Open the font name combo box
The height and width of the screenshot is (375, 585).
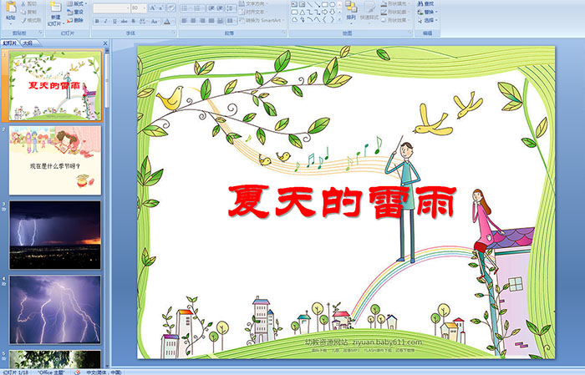111,8
